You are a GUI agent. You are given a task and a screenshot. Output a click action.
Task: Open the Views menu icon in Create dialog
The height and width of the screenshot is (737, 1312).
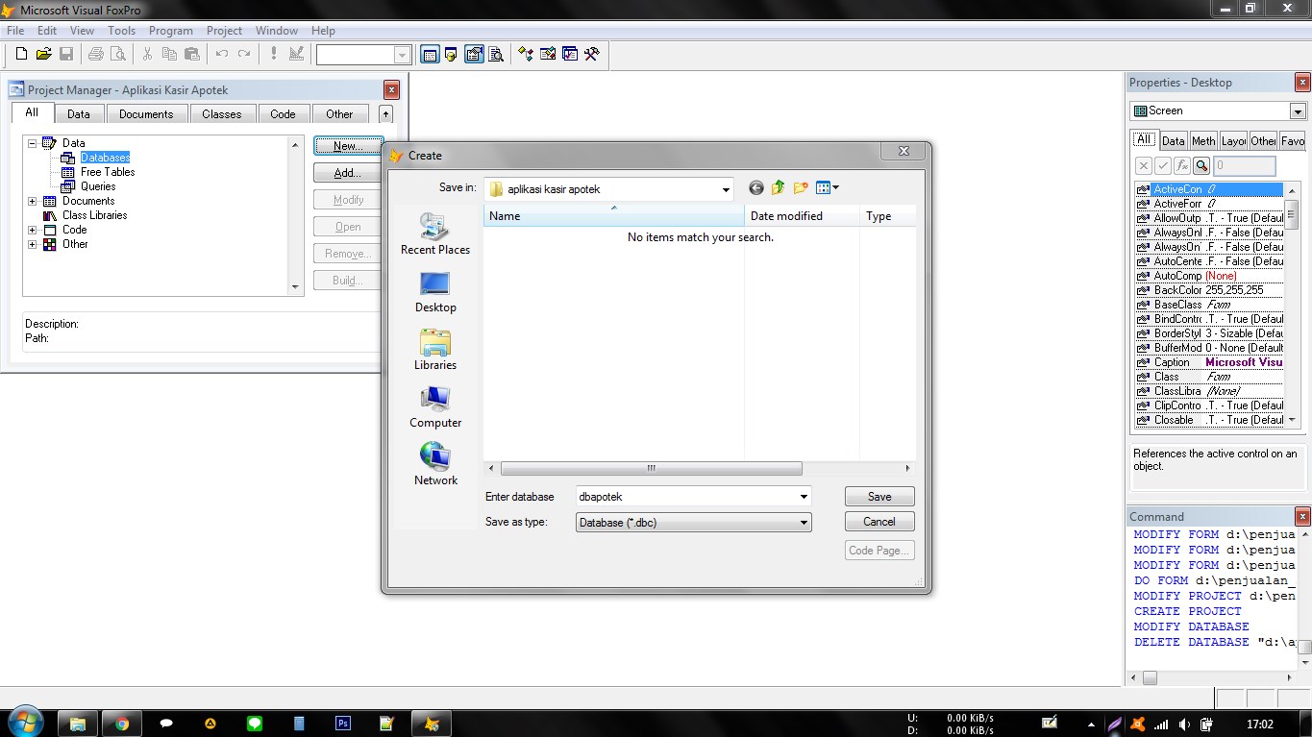[x=827, y=188]
